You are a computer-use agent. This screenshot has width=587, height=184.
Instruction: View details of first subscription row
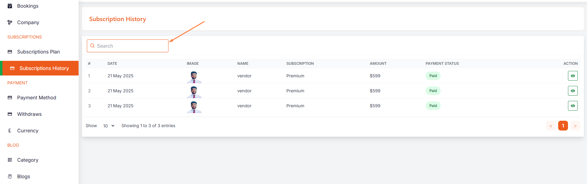(573, 76)
